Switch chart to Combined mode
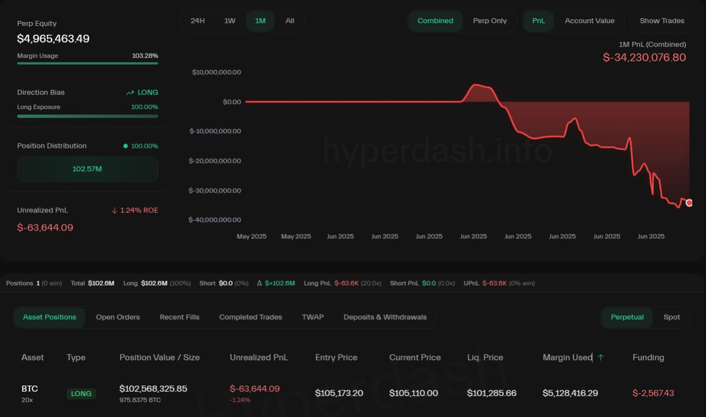 (x=435, y=21)
